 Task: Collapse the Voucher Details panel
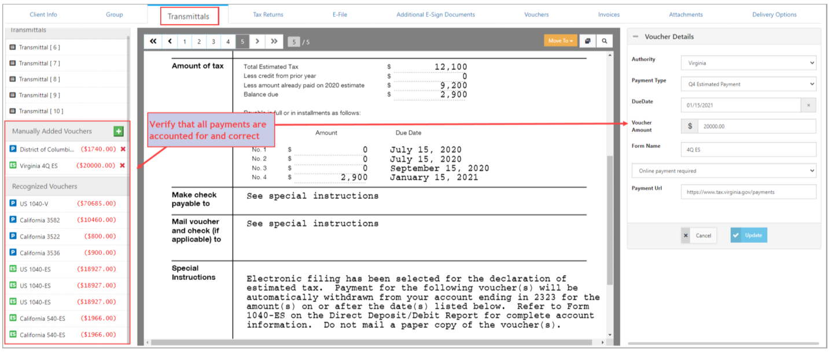(635, 36)
